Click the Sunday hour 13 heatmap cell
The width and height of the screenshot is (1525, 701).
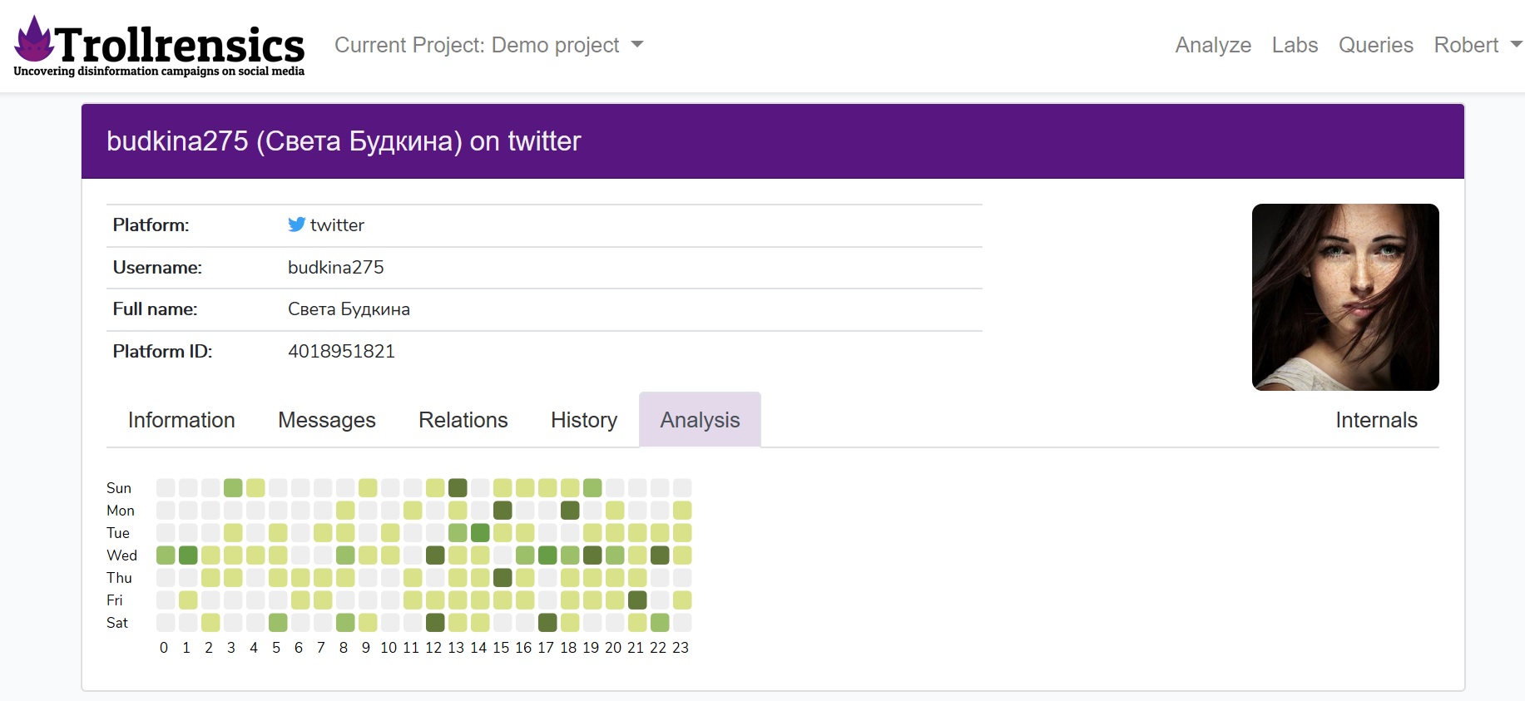458,487
